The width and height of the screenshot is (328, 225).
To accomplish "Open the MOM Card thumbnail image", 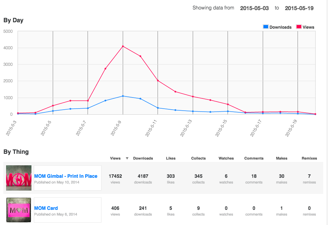I will coord(19,210).
